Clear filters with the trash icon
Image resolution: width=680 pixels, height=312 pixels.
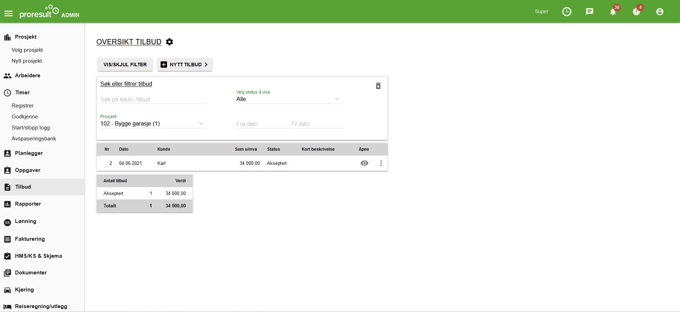pyautogui.click(x=378, y=86)
